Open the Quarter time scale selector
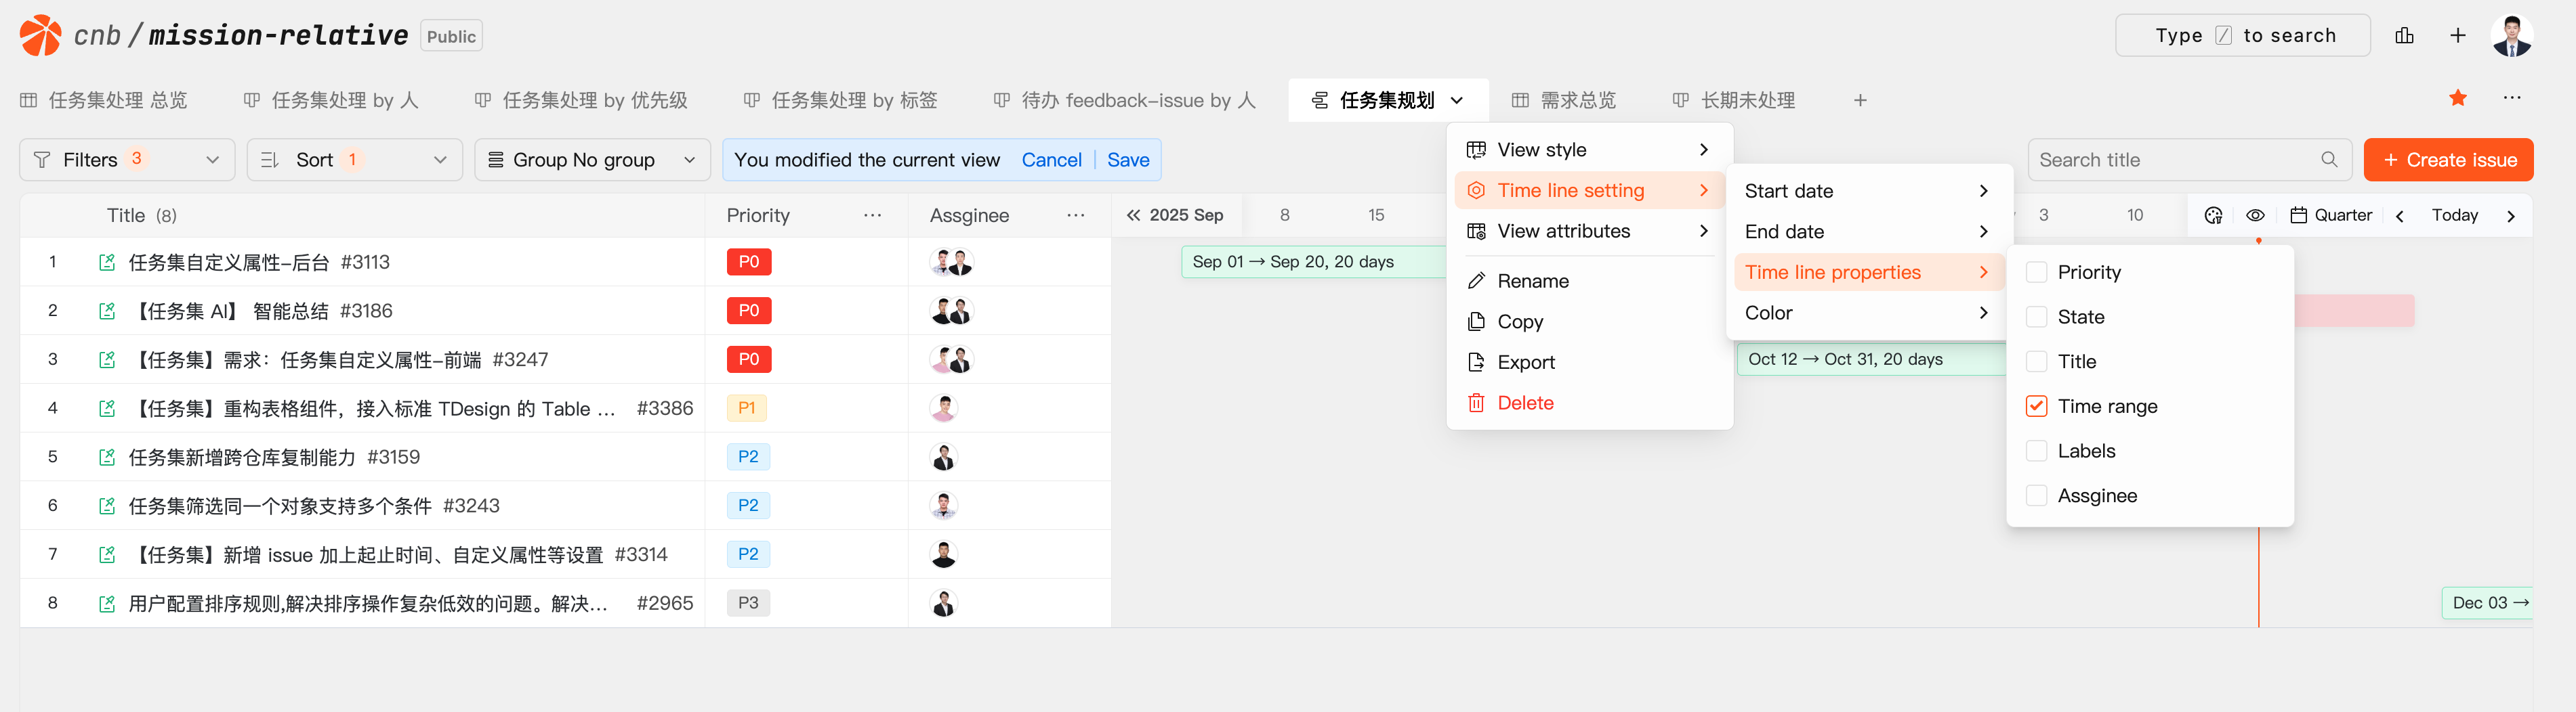Image resolution: width=2576 pixels, height=712 pixels. (2331, 216)
